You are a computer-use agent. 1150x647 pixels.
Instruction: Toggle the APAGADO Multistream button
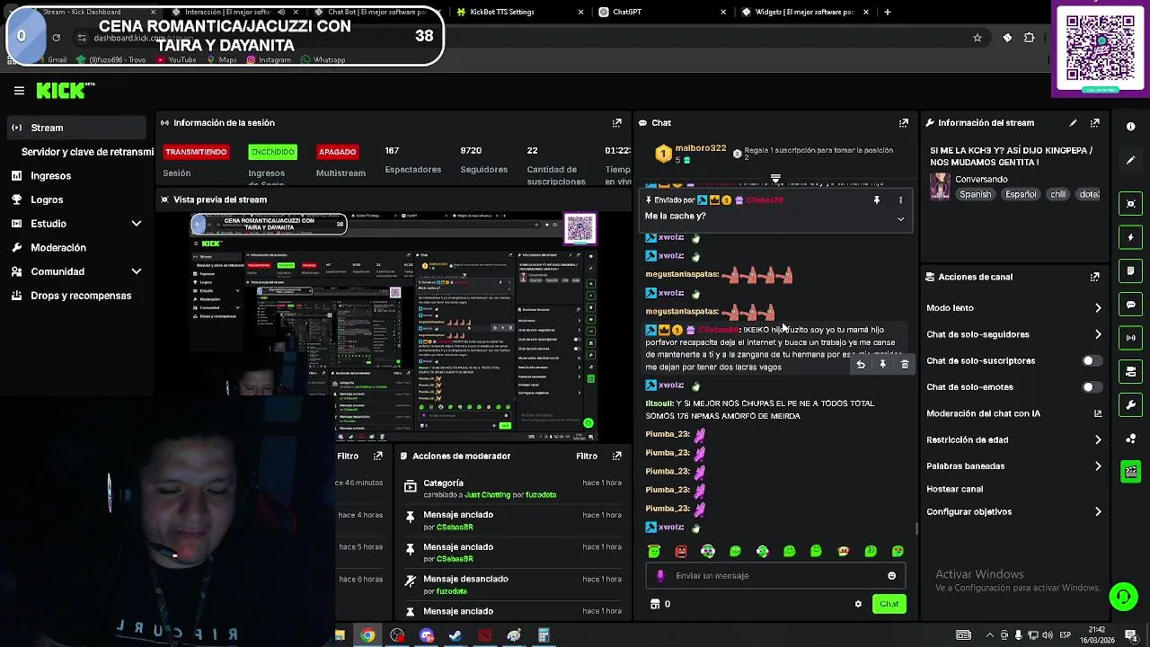coord(337,152)
